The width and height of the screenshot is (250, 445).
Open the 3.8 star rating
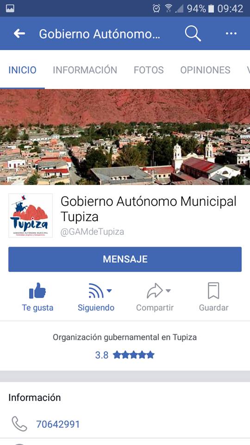(125, 355)
